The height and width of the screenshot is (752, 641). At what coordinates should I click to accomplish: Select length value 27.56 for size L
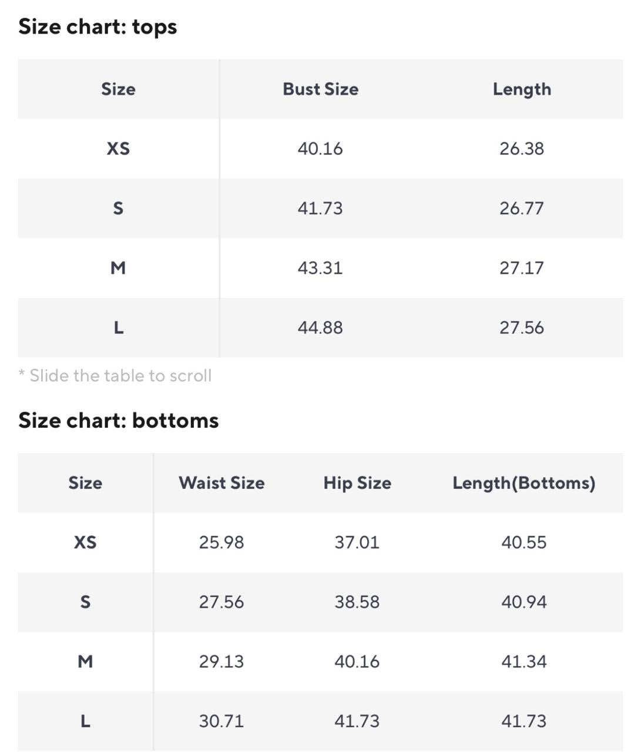pos(522,328)
